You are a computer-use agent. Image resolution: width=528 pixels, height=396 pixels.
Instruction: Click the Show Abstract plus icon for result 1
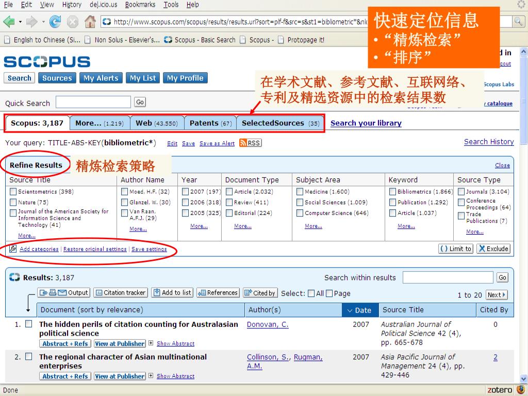(151, 343)
